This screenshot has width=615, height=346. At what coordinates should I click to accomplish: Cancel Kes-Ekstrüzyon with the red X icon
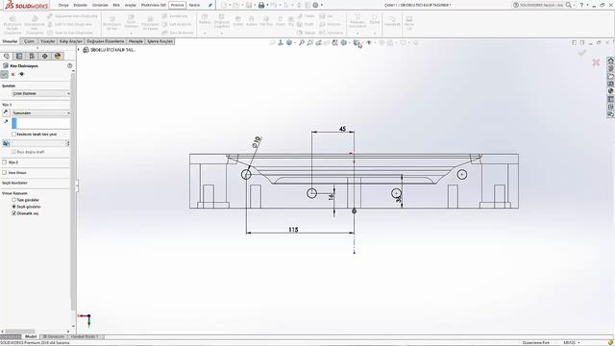point(12,75)
